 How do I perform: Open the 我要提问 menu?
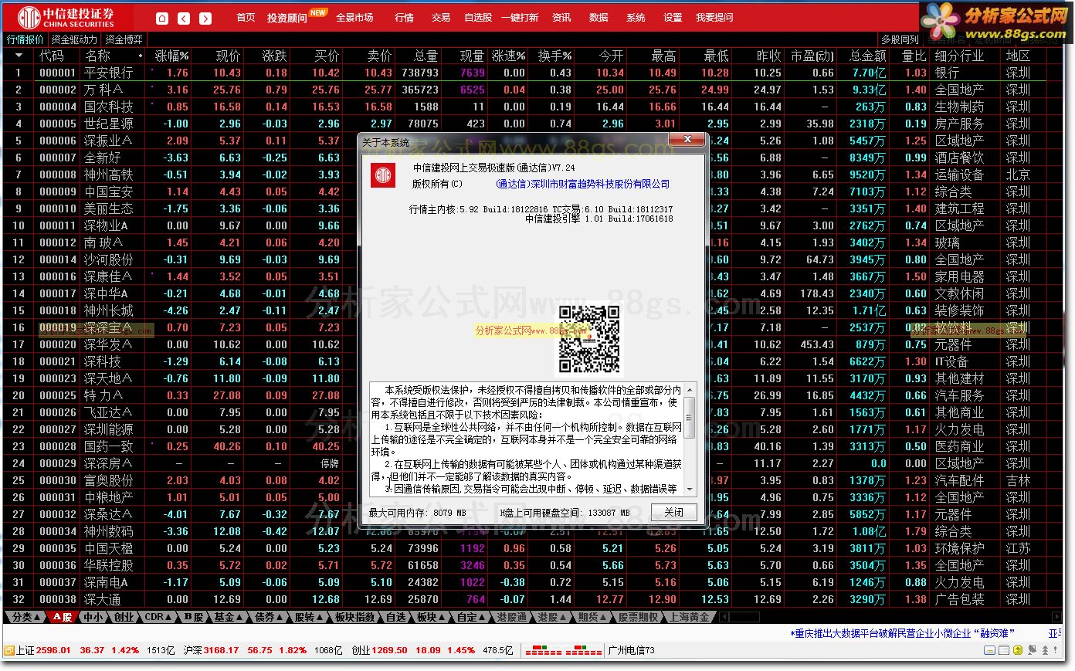[x=714, y=18]
